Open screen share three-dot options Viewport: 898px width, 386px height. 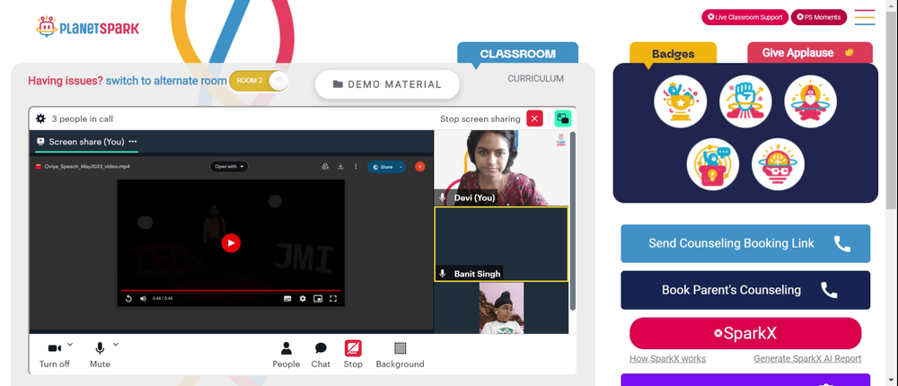[133, 142]
